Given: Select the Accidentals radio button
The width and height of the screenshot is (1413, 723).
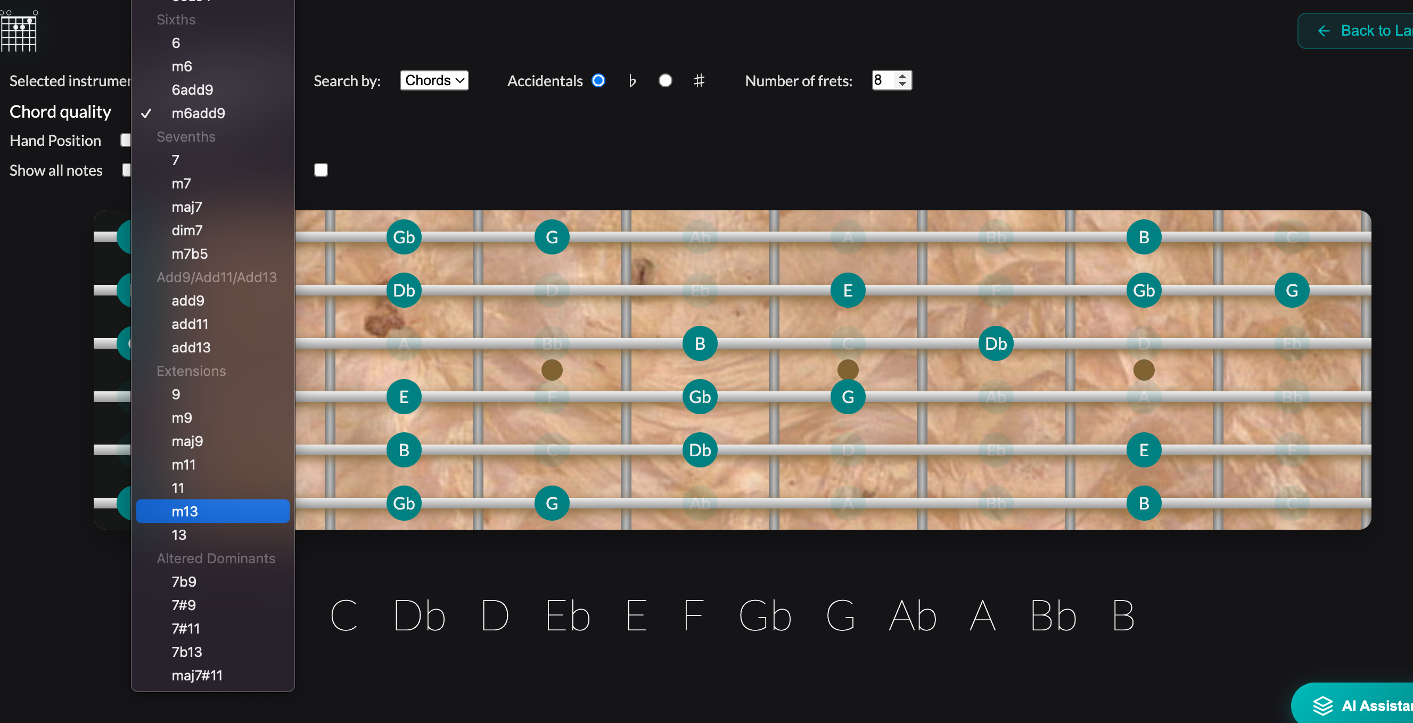Looking at the screenshot, I should click(x=598, y=80).
